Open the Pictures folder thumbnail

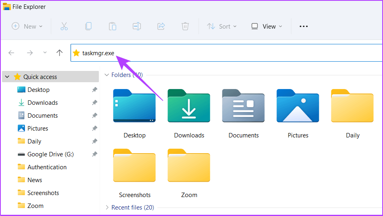[x=298, y=114]
